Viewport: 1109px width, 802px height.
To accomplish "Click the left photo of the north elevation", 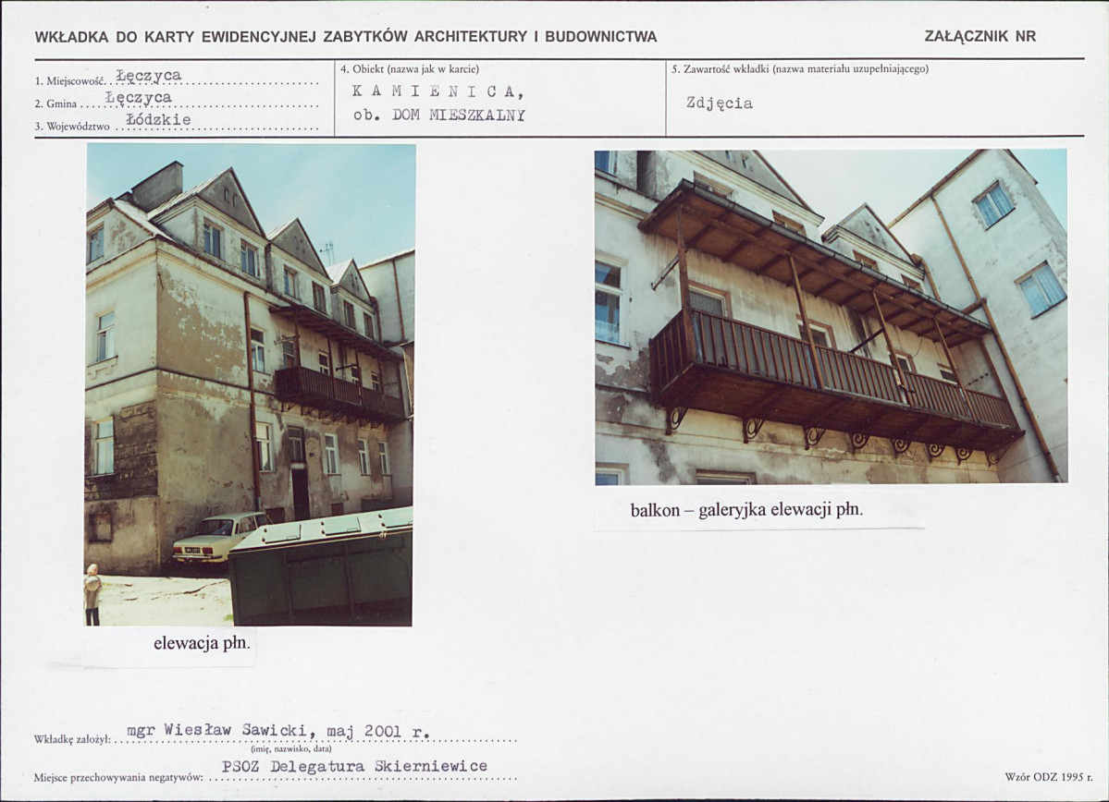I will pos(249,385).
